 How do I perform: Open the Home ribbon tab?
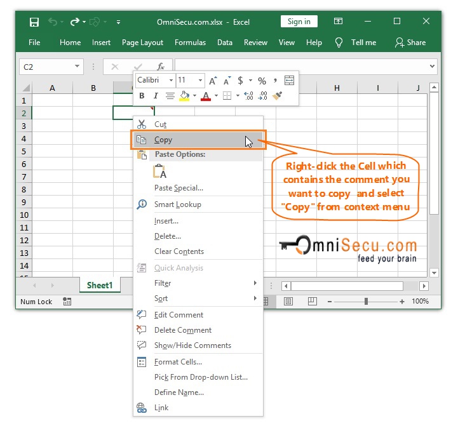click(70, 43)
